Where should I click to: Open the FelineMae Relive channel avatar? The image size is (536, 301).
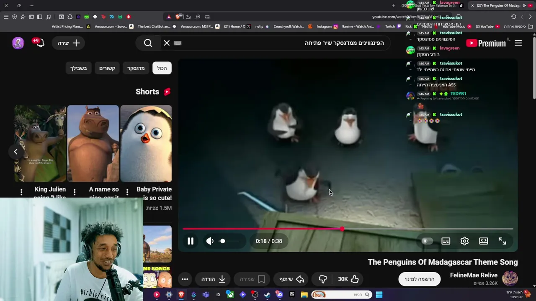510,278
